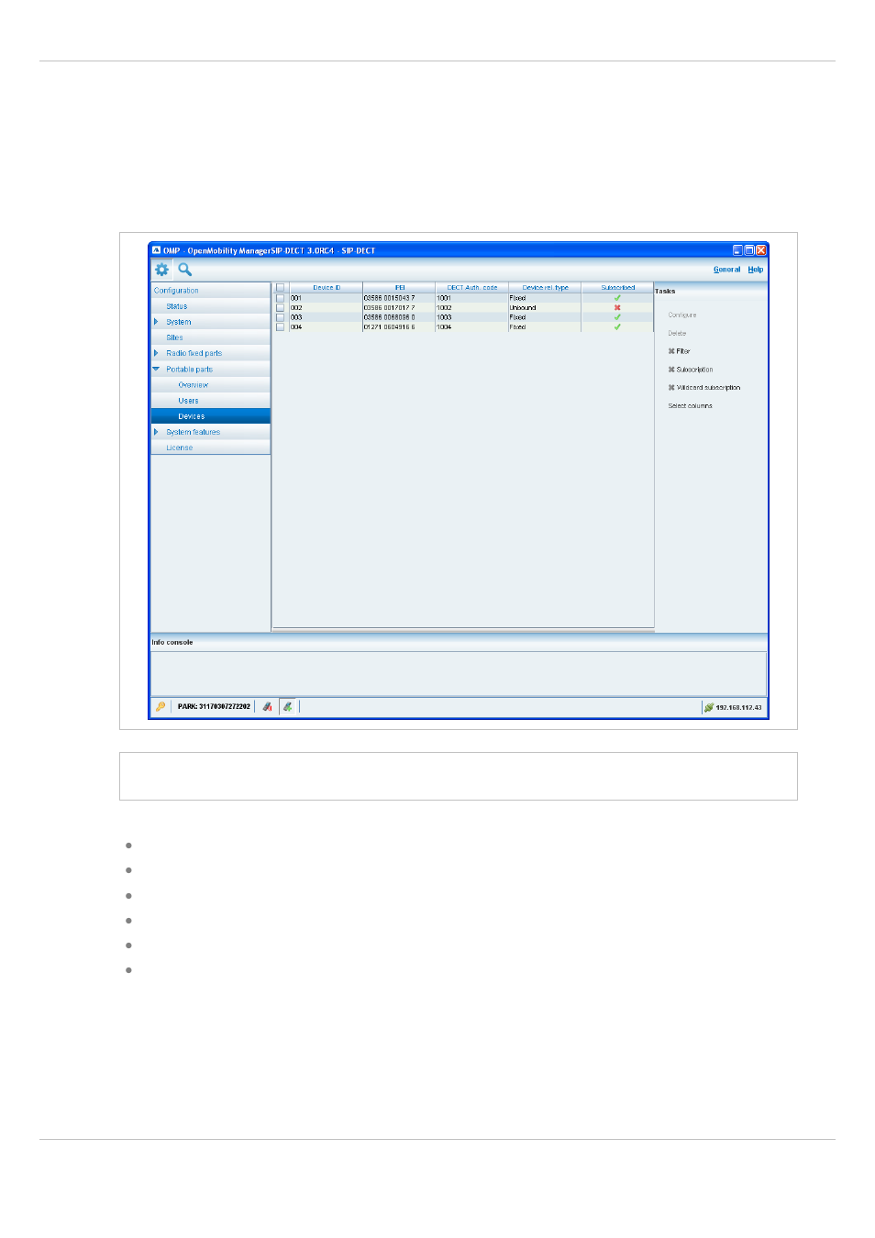Click the connection plug icon near 192.168.112.43
Viewport: 875px width, 1238px height.
(x=708, y=707)
